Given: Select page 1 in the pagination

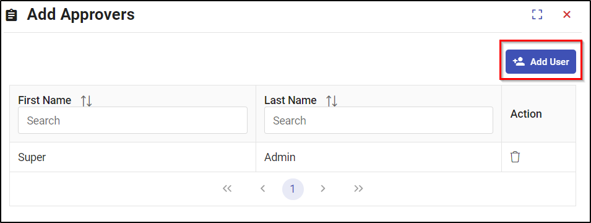Looking at the screenshot, I should pos(293,189).
